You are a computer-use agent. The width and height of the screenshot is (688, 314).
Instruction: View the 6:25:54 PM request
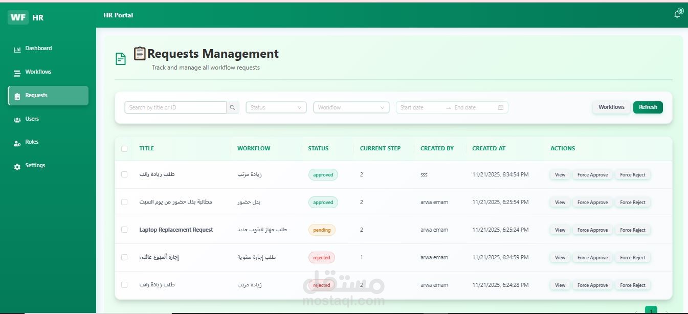(x=560, y=203)
